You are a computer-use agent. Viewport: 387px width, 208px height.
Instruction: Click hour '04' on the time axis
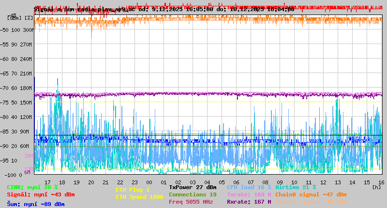pos(208,182)
